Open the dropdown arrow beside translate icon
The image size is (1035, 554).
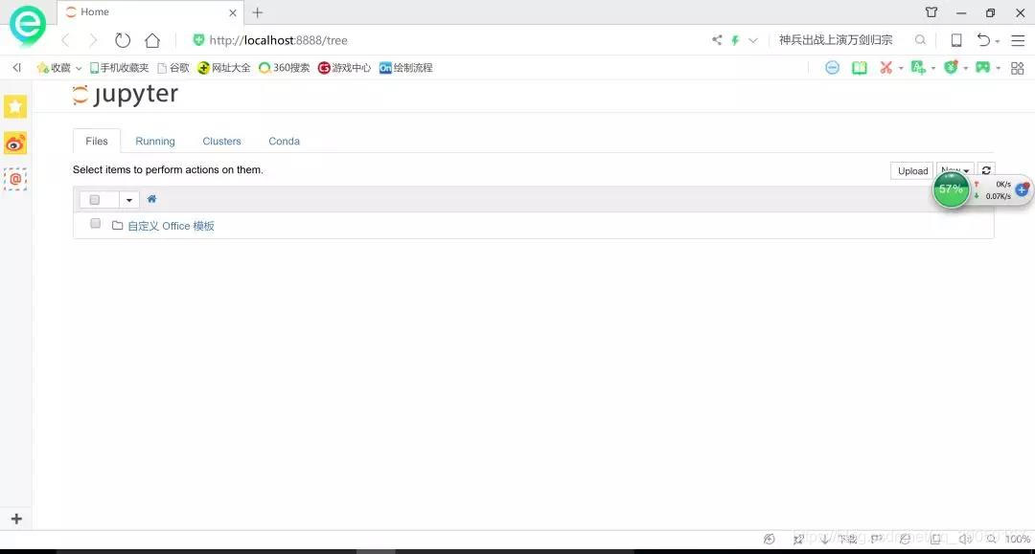pos(932,68)
